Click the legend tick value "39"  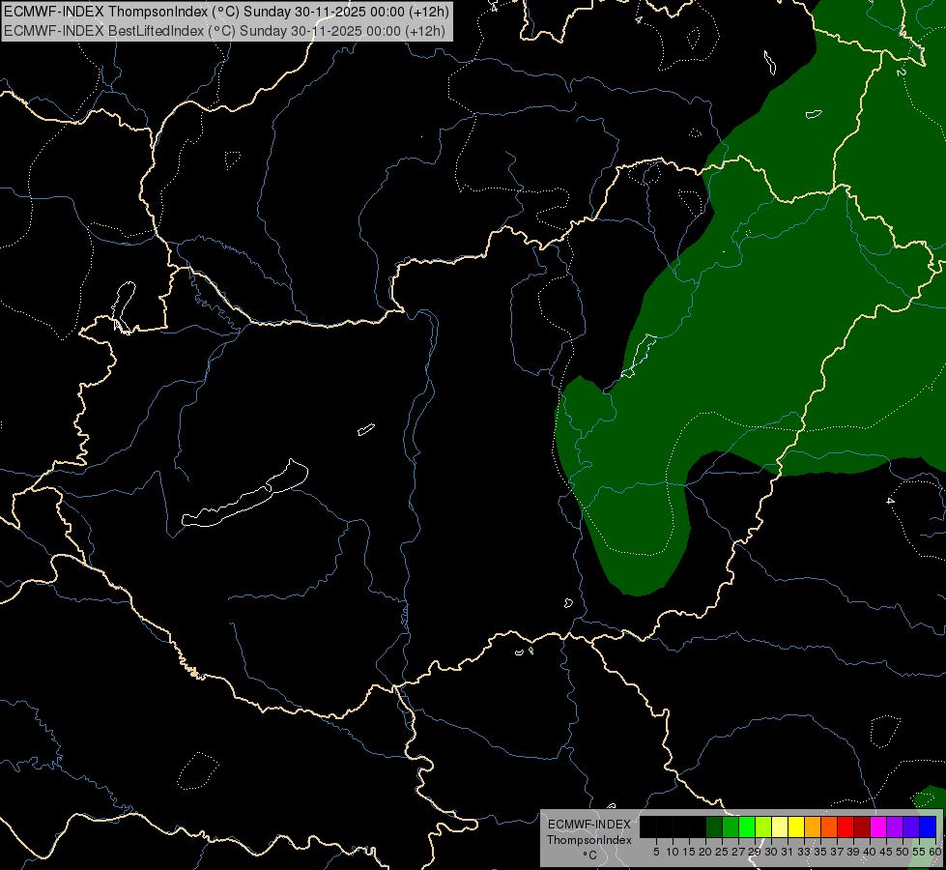[853, 852]
